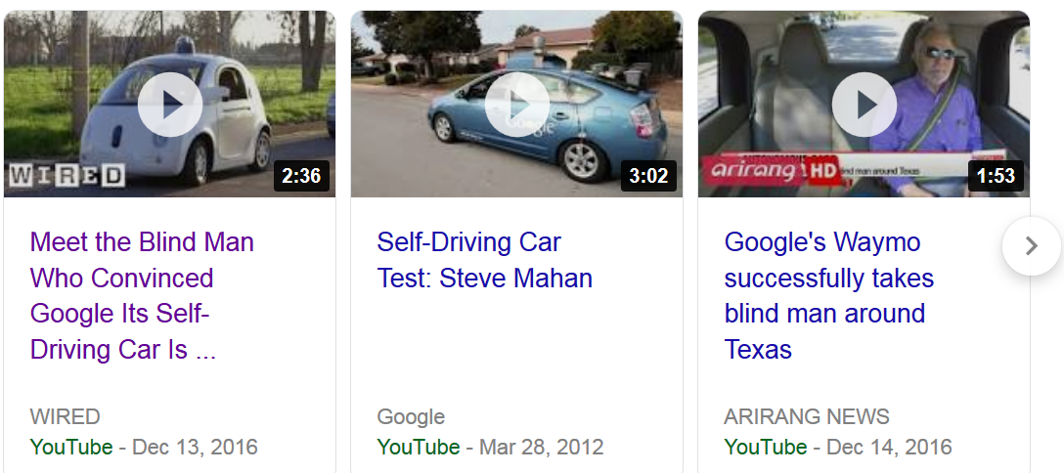The height and width of the screenshot is (473, 1064).
Task: Click the ARIRANG NEWS source label
Action: click(x=807, y=416)
